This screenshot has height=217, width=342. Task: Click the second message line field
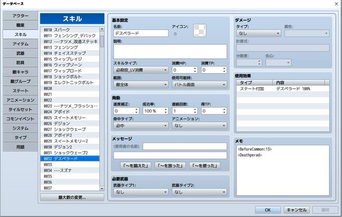point(170,156)
